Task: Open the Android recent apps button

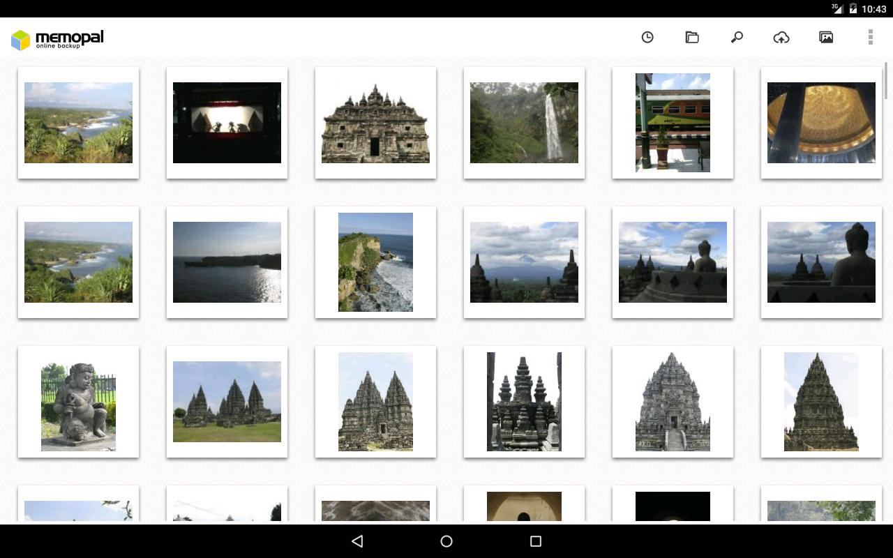Action: pos(534,541)
